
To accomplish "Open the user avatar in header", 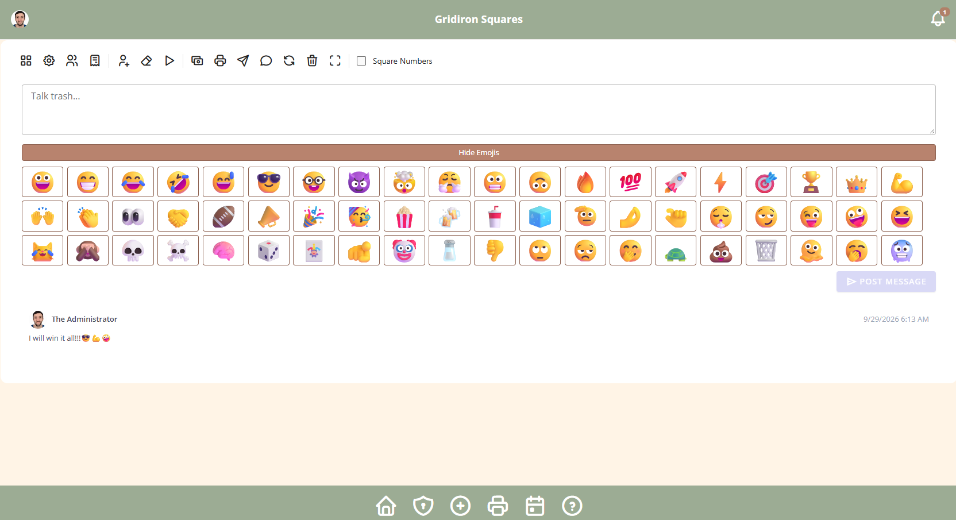I will (20, 19).
